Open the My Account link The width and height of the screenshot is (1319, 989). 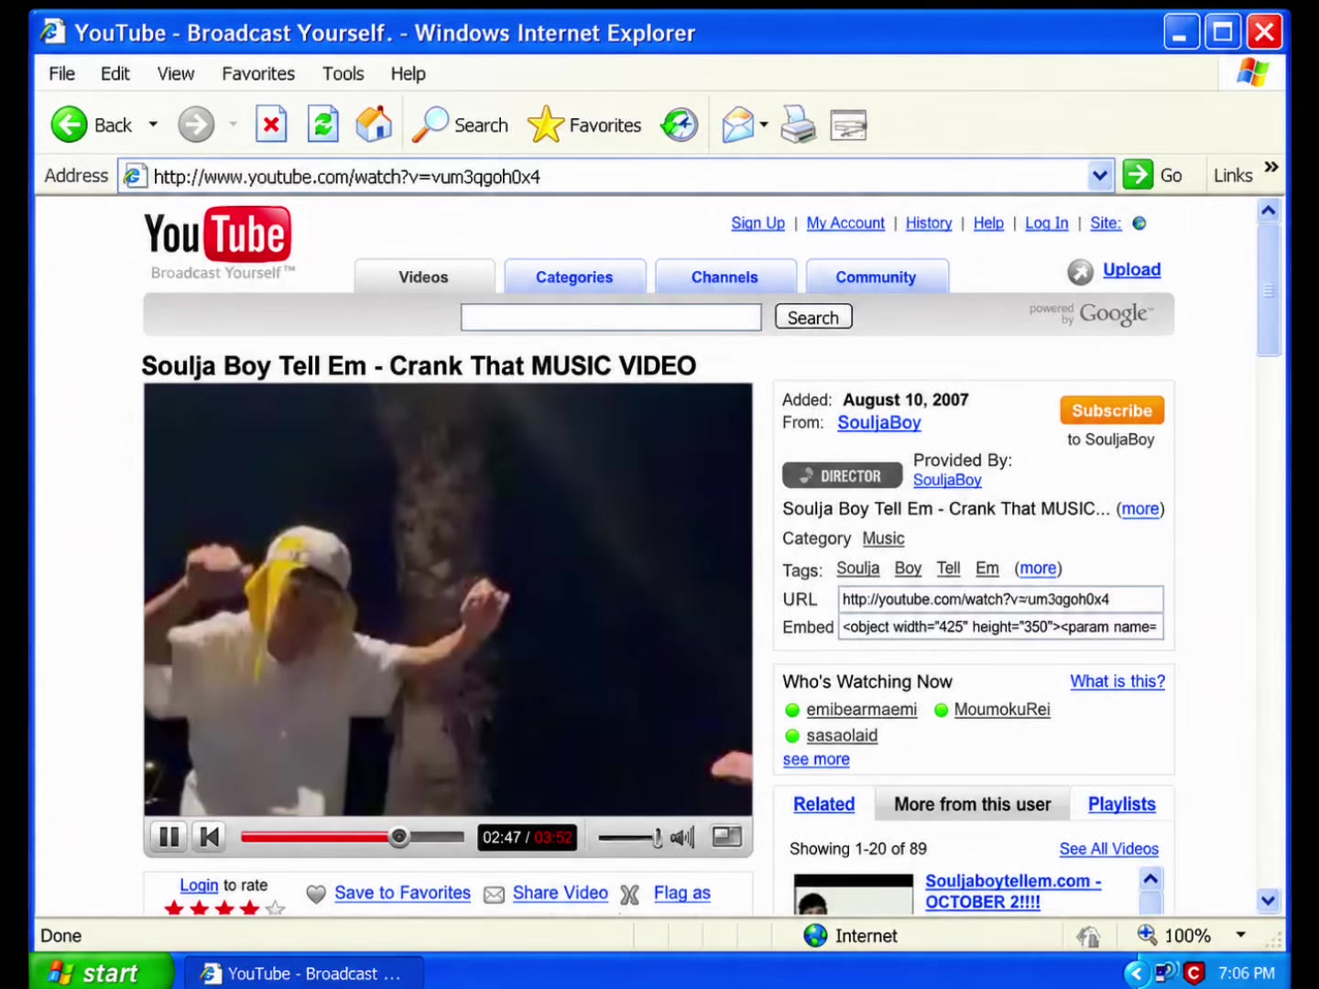click(845, 223)
